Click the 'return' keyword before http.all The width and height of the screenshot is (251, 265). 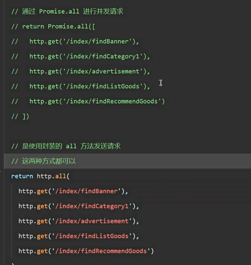pos(22,176)
